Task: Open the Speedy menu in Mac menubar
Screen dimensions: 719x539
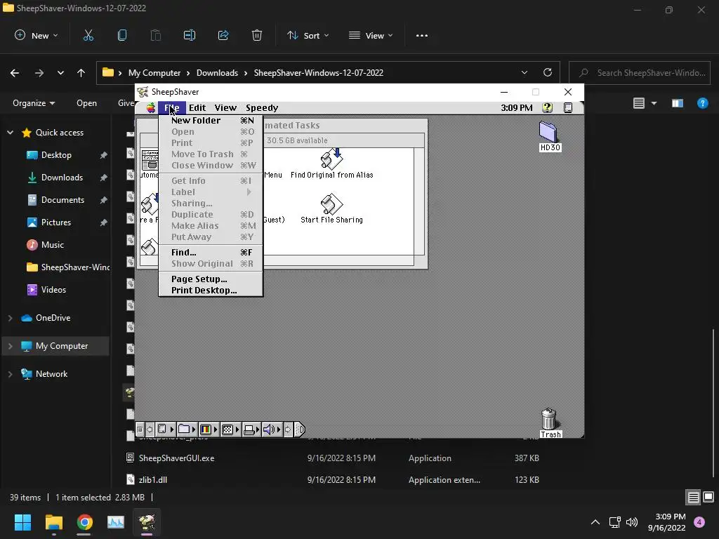Action: [x=262, y=107]
